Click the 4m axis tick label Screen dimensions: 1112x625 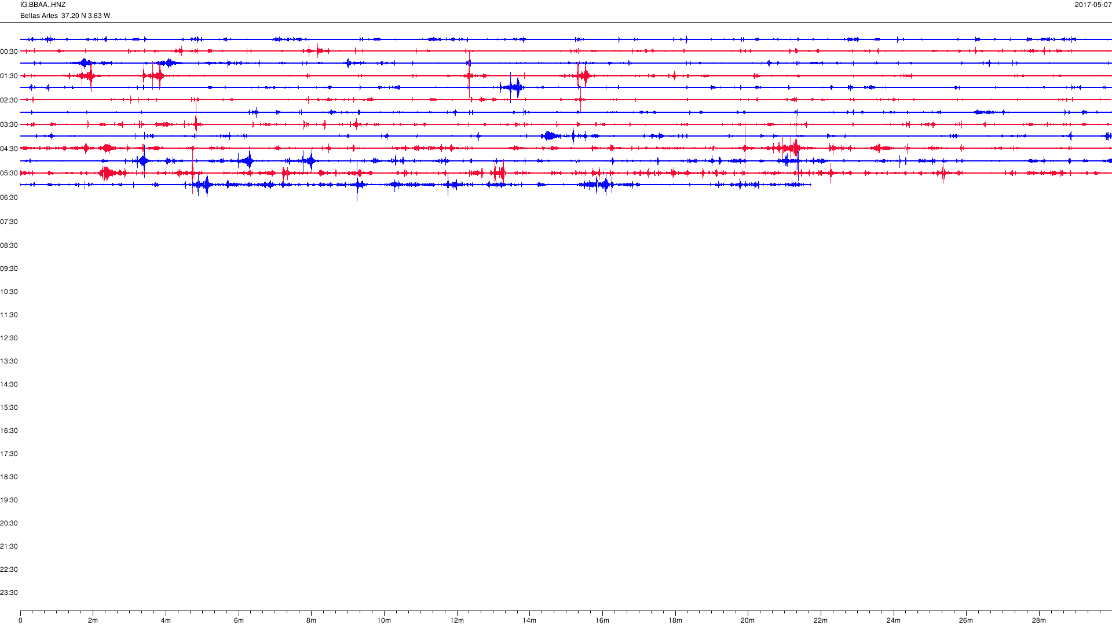pyautogui.click(x=166, y=620)
